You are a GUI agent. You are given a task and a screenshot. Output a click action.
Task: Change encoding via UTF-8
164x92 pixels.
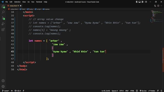coord(121,91)
